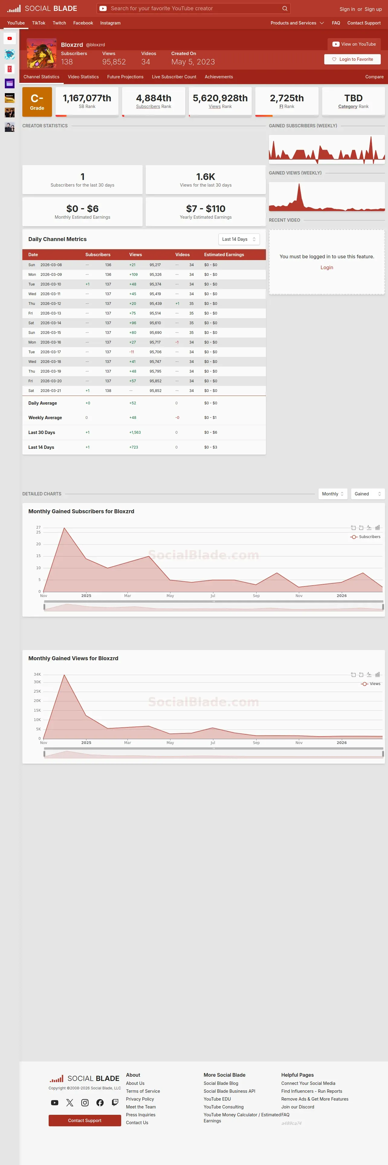Open the purple clapperboard channel sidebar icon
This screenshot has height=1165, width=388.
pyautogui.click(x=9, y=83)
